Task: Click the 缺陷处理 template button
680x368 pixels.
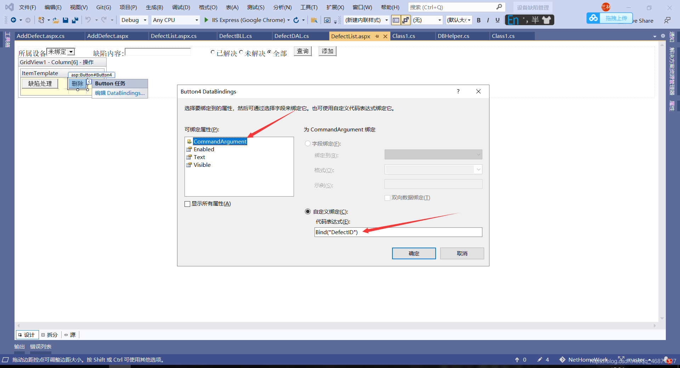Action: click(x=40, y=84)
